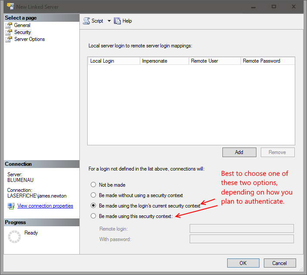307x275 pixels.
Task: Click the Impersonate column header
Action: tap(164, 61)
